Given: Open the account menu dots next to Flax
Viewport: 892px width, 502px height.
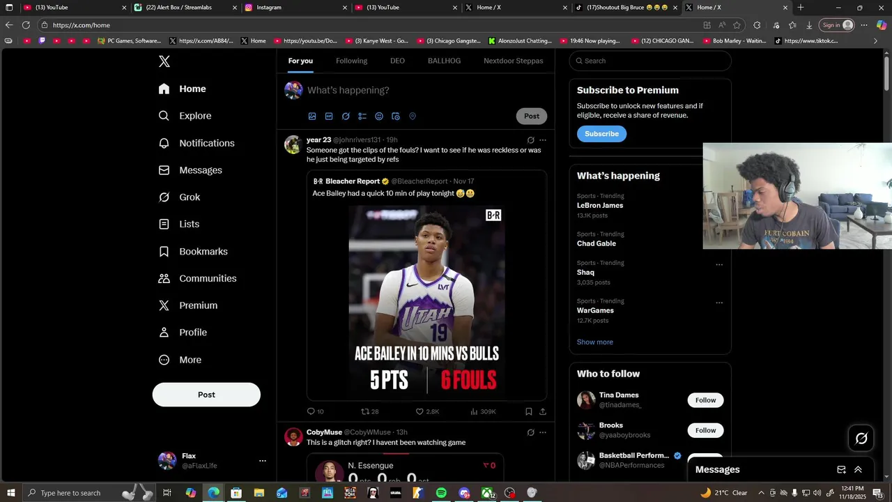Looking at the screenshot, I should pyautogui.click(x=263, y=461).
